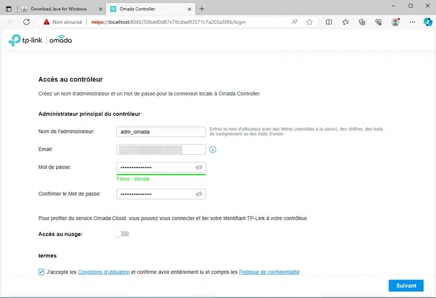Toggle the Accès au nuage switch
This screenshot has height=298, width=436.
pos(122,234)
